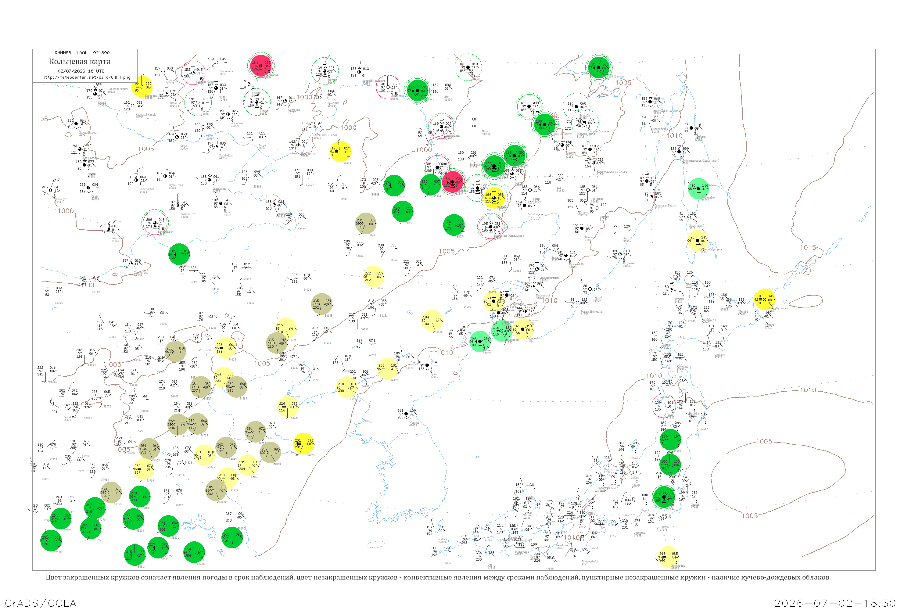The width and height of the screenshot is (915, 610).
Task: Click the "Новоселенгинск" station label
Action: 118,89
